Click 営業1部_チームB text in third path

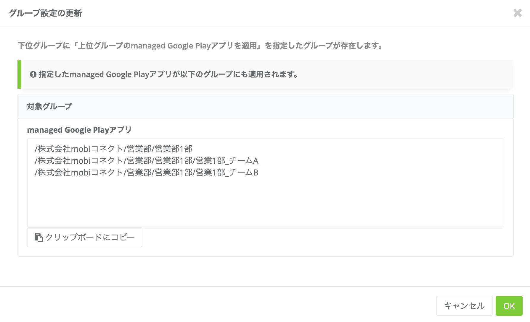pyautogui.click(x=227, y=172)
